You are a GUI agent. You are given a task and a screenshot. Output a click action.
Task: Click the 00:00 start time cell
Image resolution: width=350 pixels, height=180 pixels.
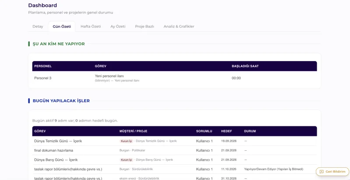pyautogui.click(x=236, y=78)
